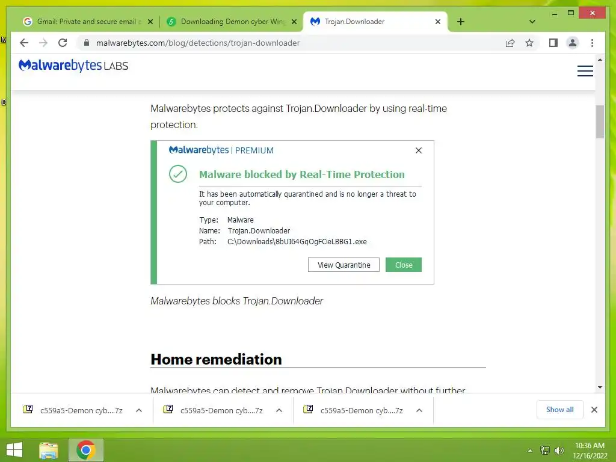Close the Gmail tab

tap(150, 22)
